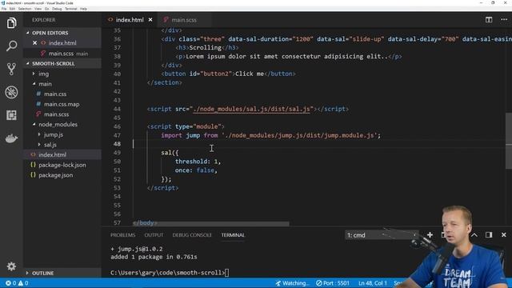Viewport: 512px width, 288px height.
Task: Switch to the Problems panel tab
Action: coord(122,234)
